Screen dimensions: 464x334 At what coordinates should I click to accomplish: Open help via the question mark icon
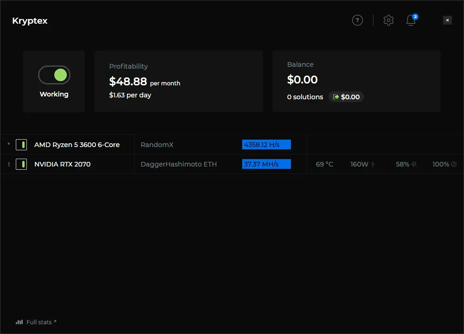(357, 20)
